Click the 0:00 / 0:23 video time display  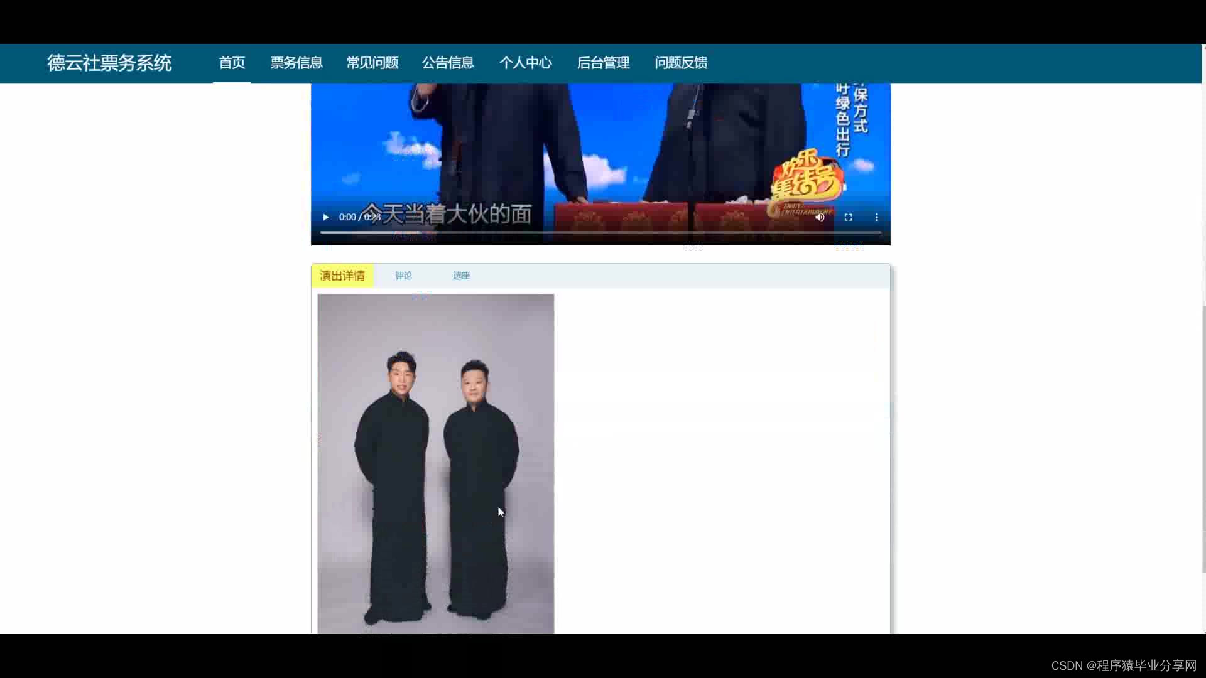pos(360,217)
